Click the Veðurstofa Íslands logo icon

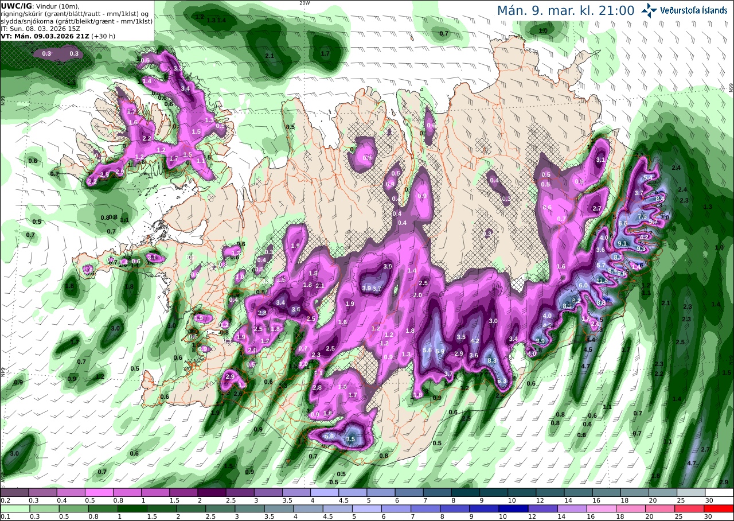pos(649,10)
